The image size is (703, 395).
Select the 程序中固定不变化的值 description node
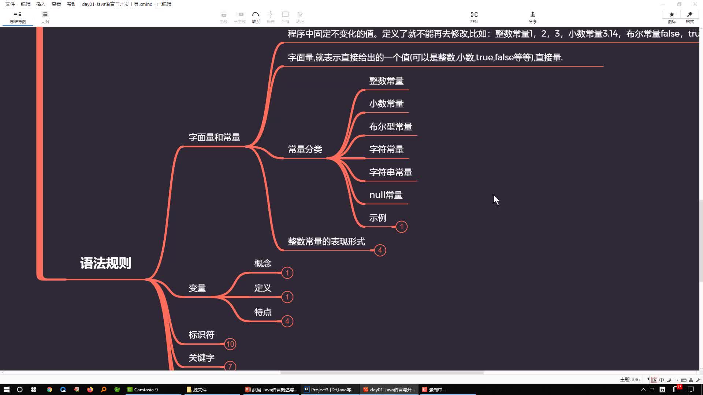tap(493, 34)
